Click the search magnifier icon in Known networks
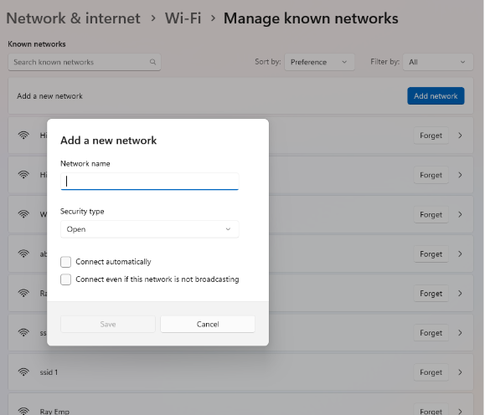The height and width of the screenshot is (415, 485). pyautogui.click(x=152, y=62)
